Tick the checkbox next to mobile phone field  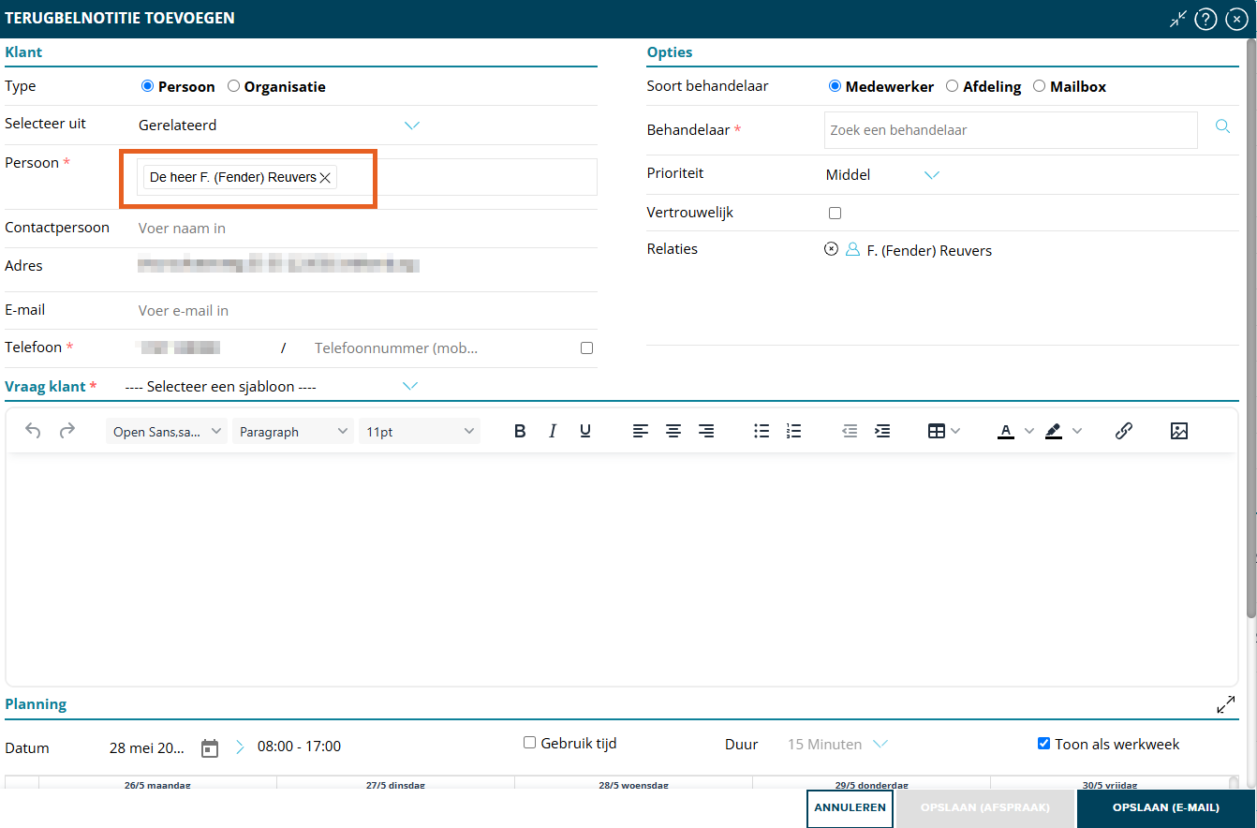pyautogui.click(x=586, y=347)
